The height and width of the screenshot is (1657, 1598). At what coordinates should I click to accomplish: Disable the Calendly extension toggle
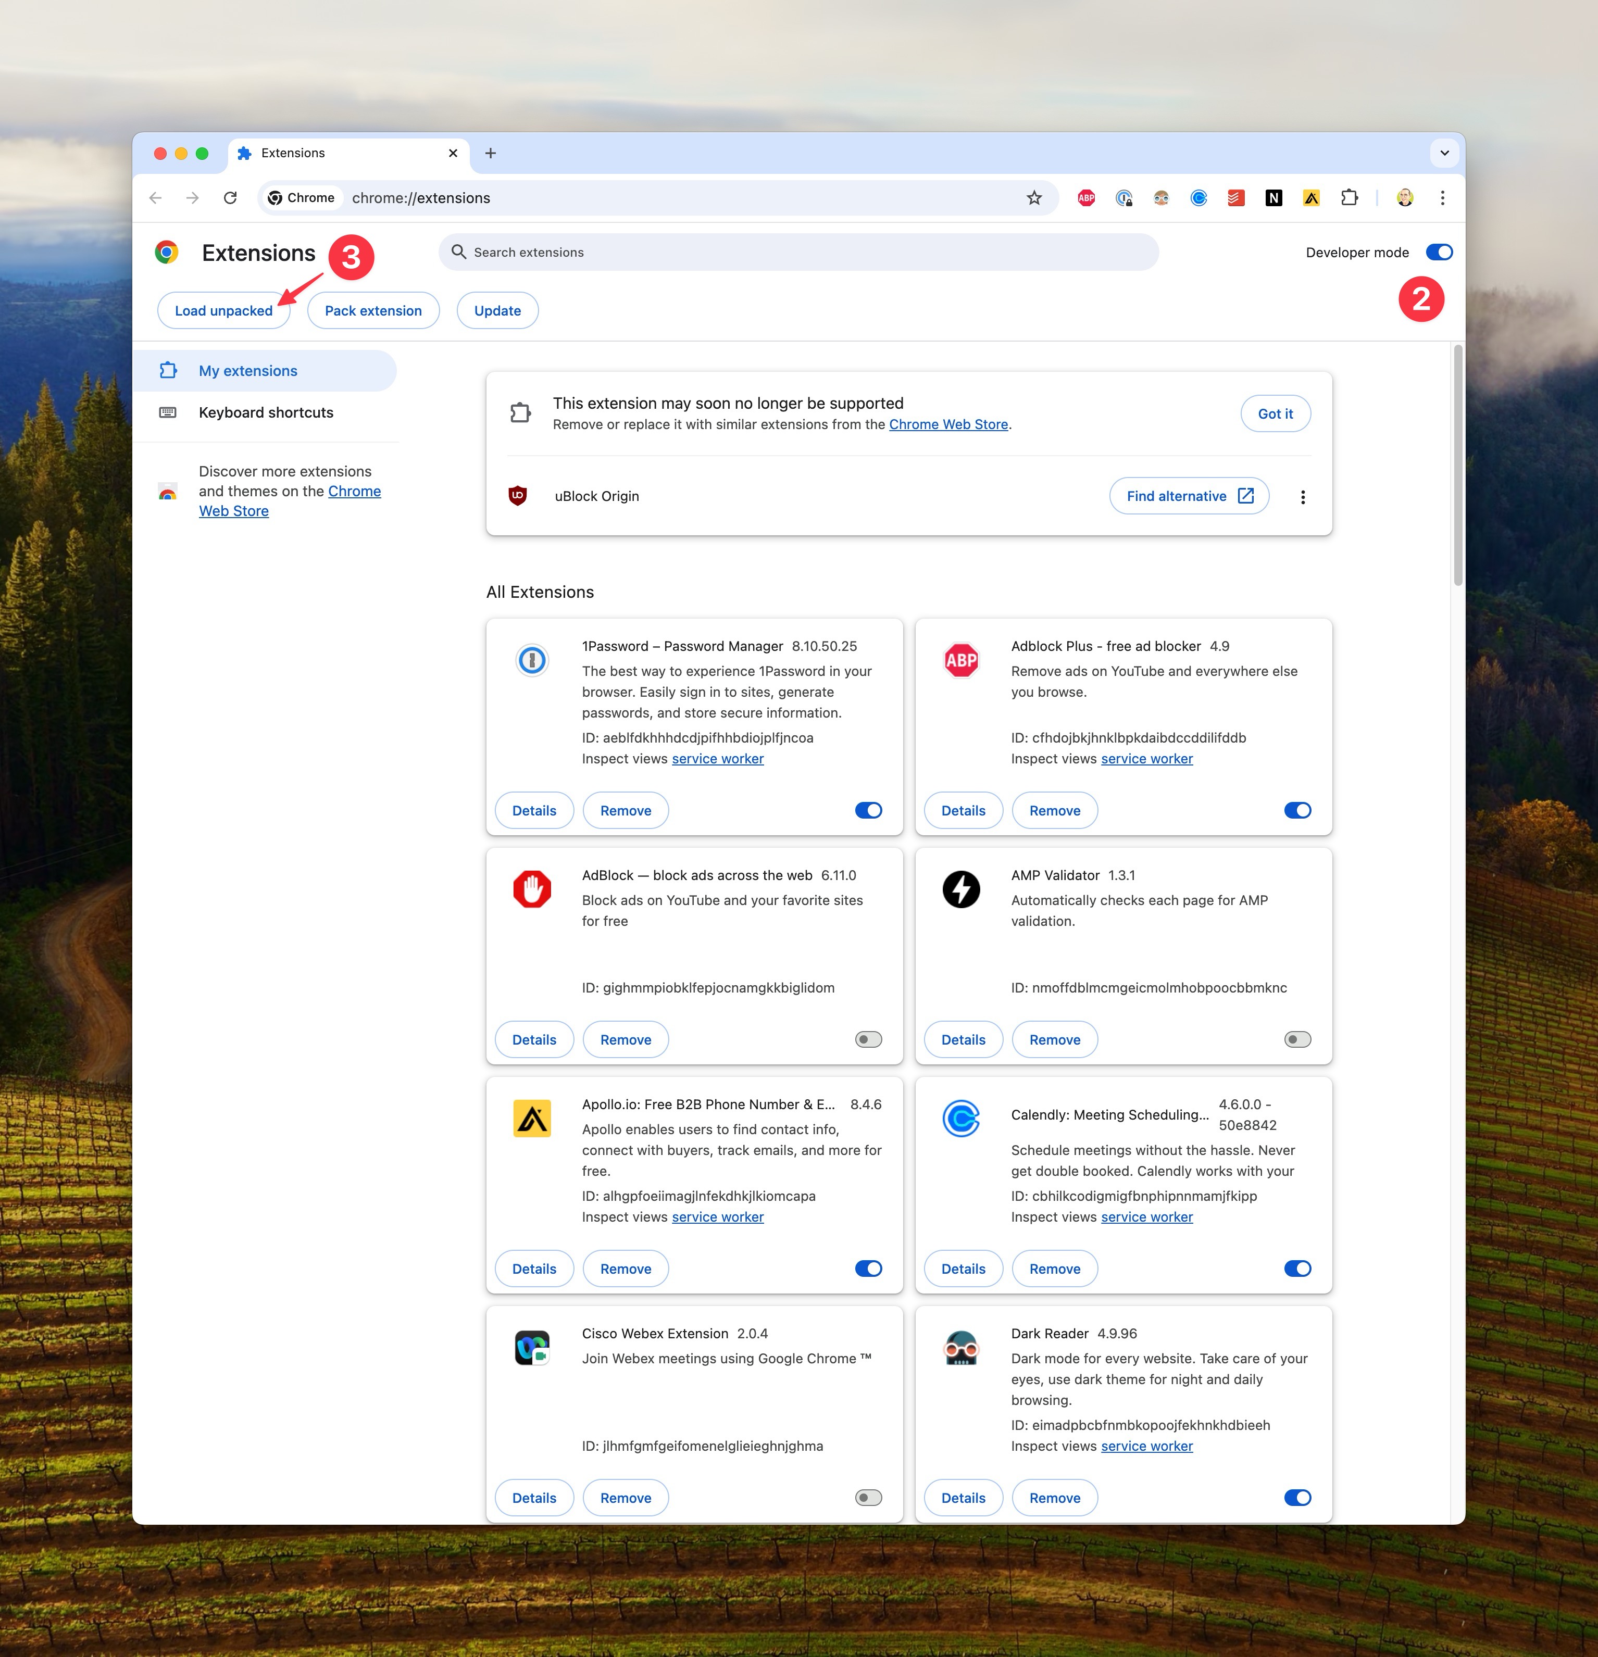tap(1298, 1268)
